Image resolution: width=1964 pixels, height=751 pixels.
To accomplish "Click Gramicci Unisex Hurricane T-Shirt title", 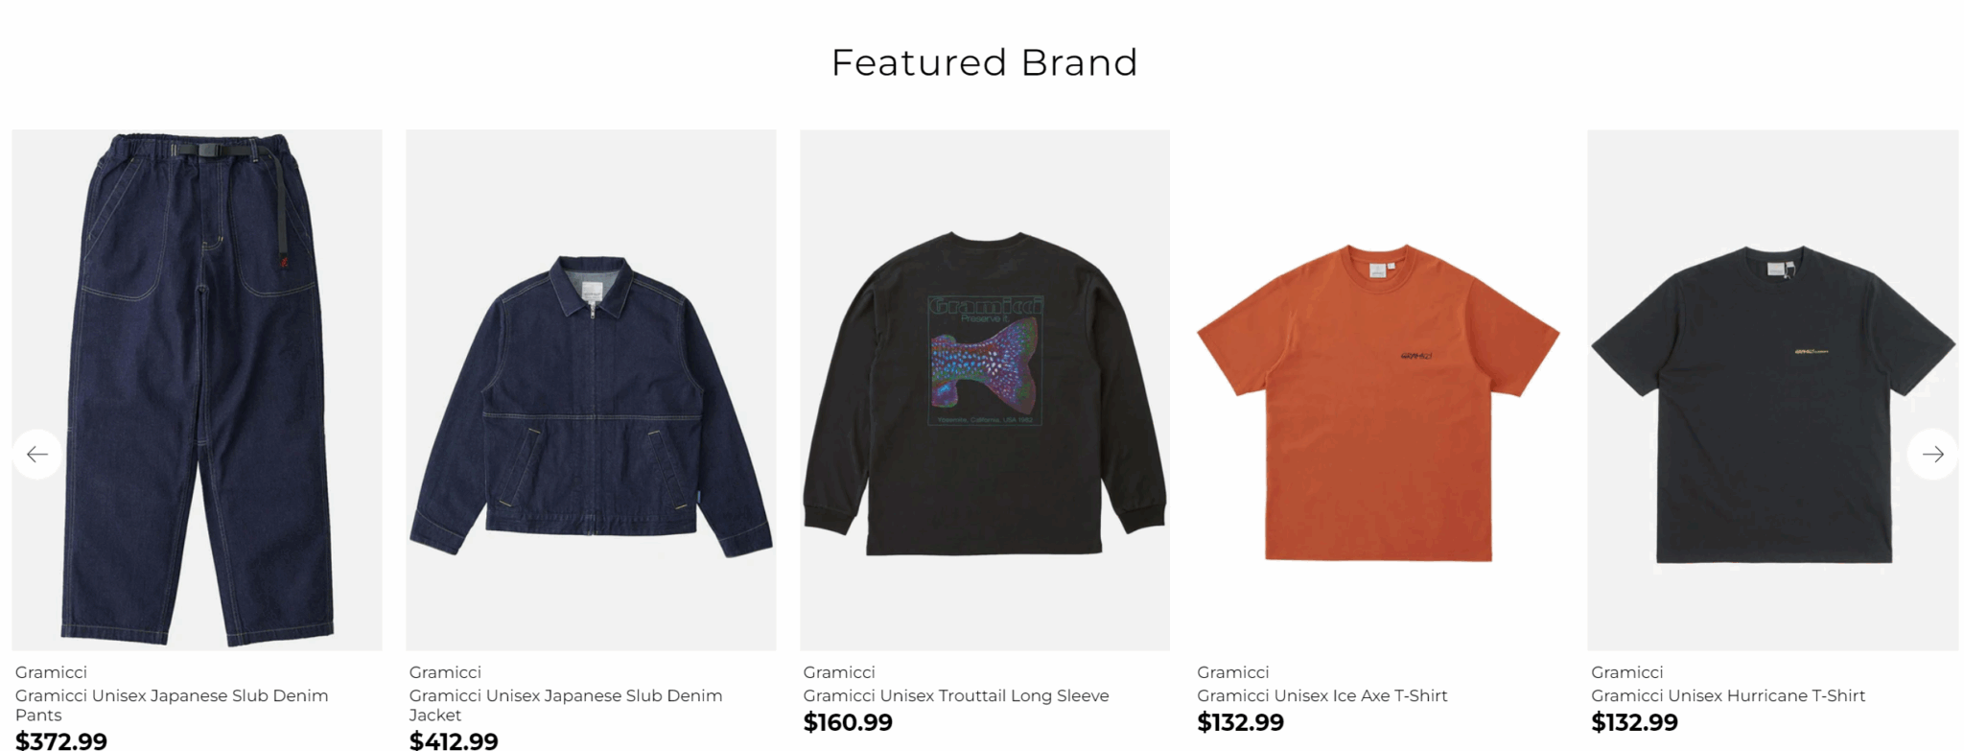I will (x=1727, y=695).
